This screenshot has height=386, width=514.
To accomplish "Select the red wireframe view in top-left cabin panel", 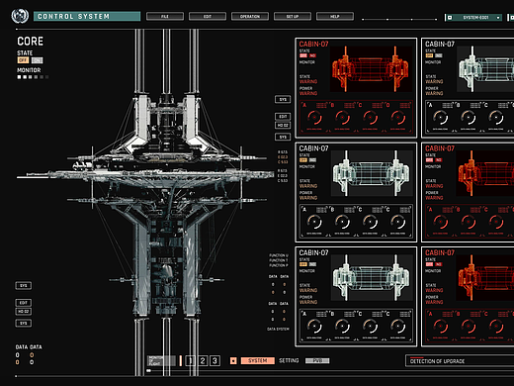I will [371, 69].
